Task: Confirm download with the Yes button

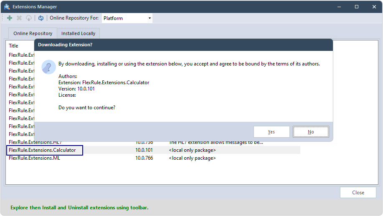Action: (271, 132)
